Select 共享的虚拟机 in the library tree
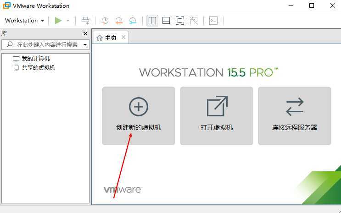 click(34, 67)
